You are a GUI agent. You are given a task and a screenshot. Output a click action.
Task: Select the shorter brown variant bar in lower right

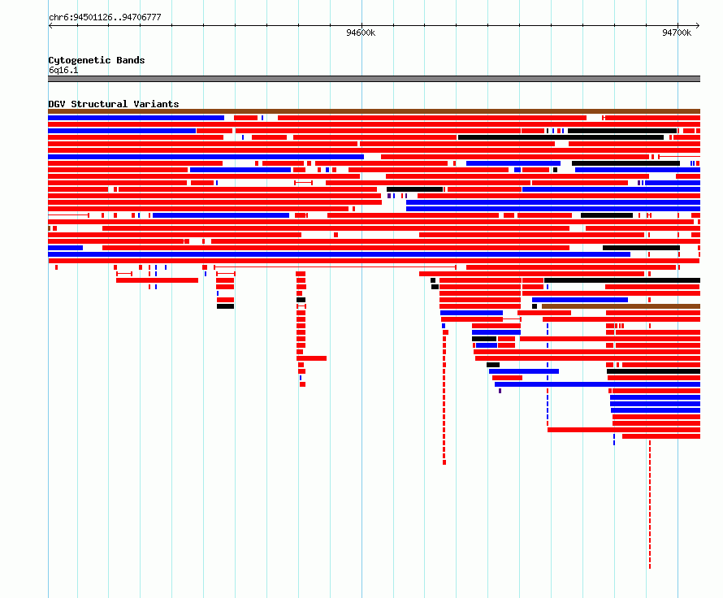click(x=621, y=306)
